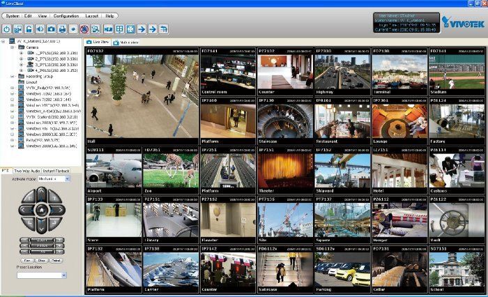488x297 pixels.
Task: Open the Preset Location combo box
Action: point(63,275)
